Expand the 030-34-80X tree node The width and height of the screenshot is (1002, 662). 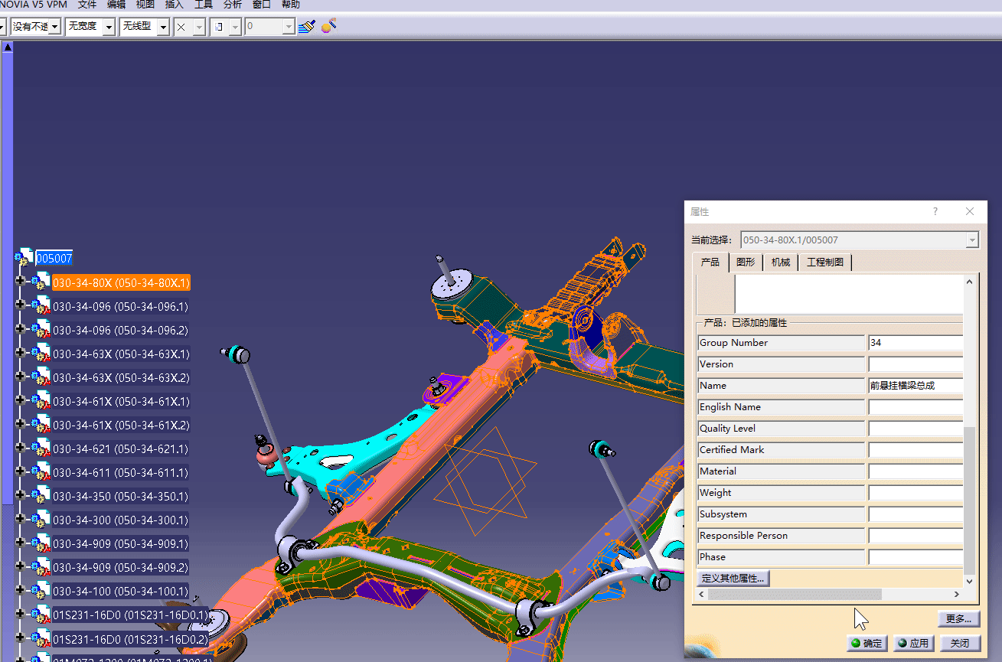point(20,282)
